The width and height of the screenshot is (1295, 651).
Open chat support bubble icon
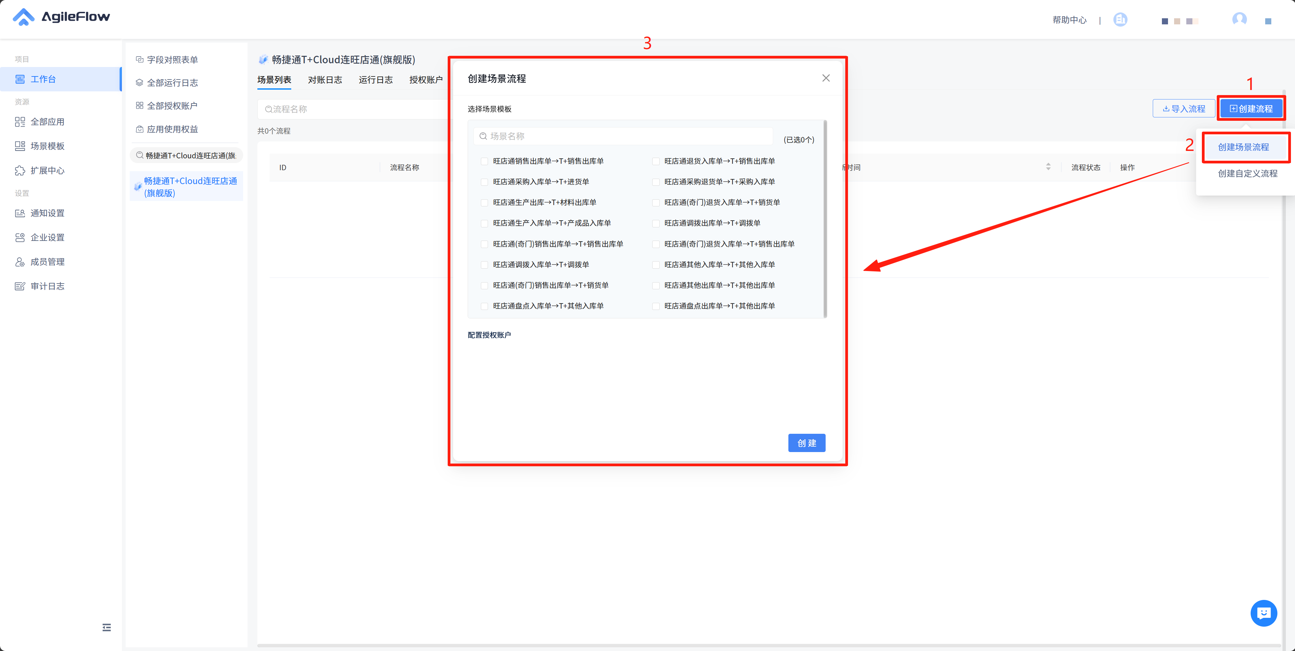point(1263,613)
